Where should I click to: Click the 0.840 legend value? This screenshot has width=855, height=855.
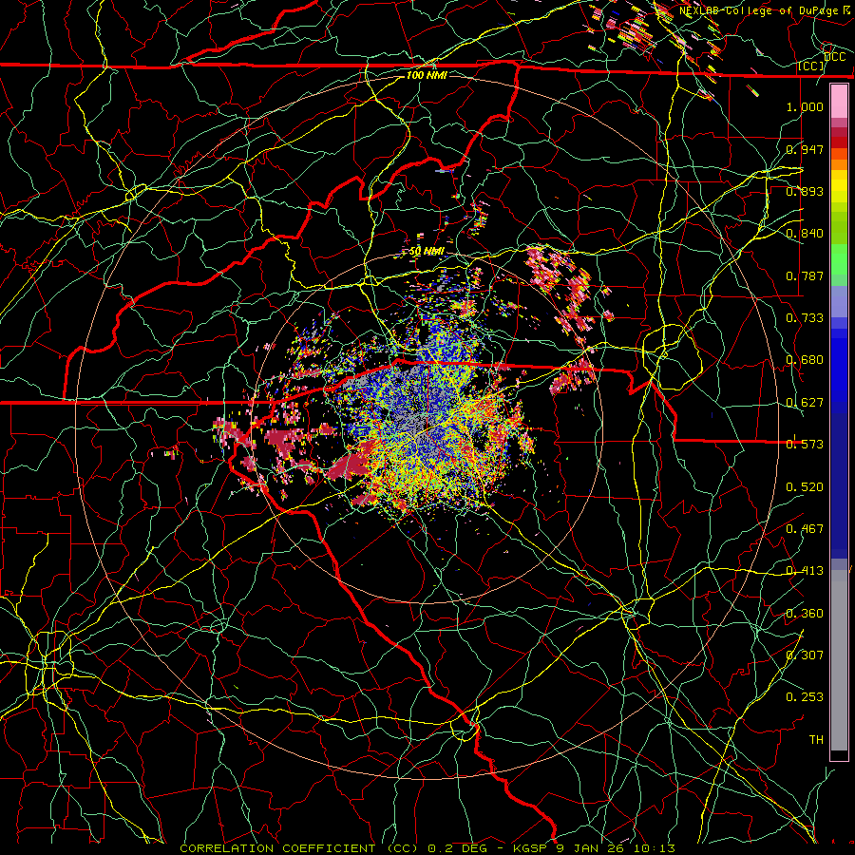coord(805,234)
